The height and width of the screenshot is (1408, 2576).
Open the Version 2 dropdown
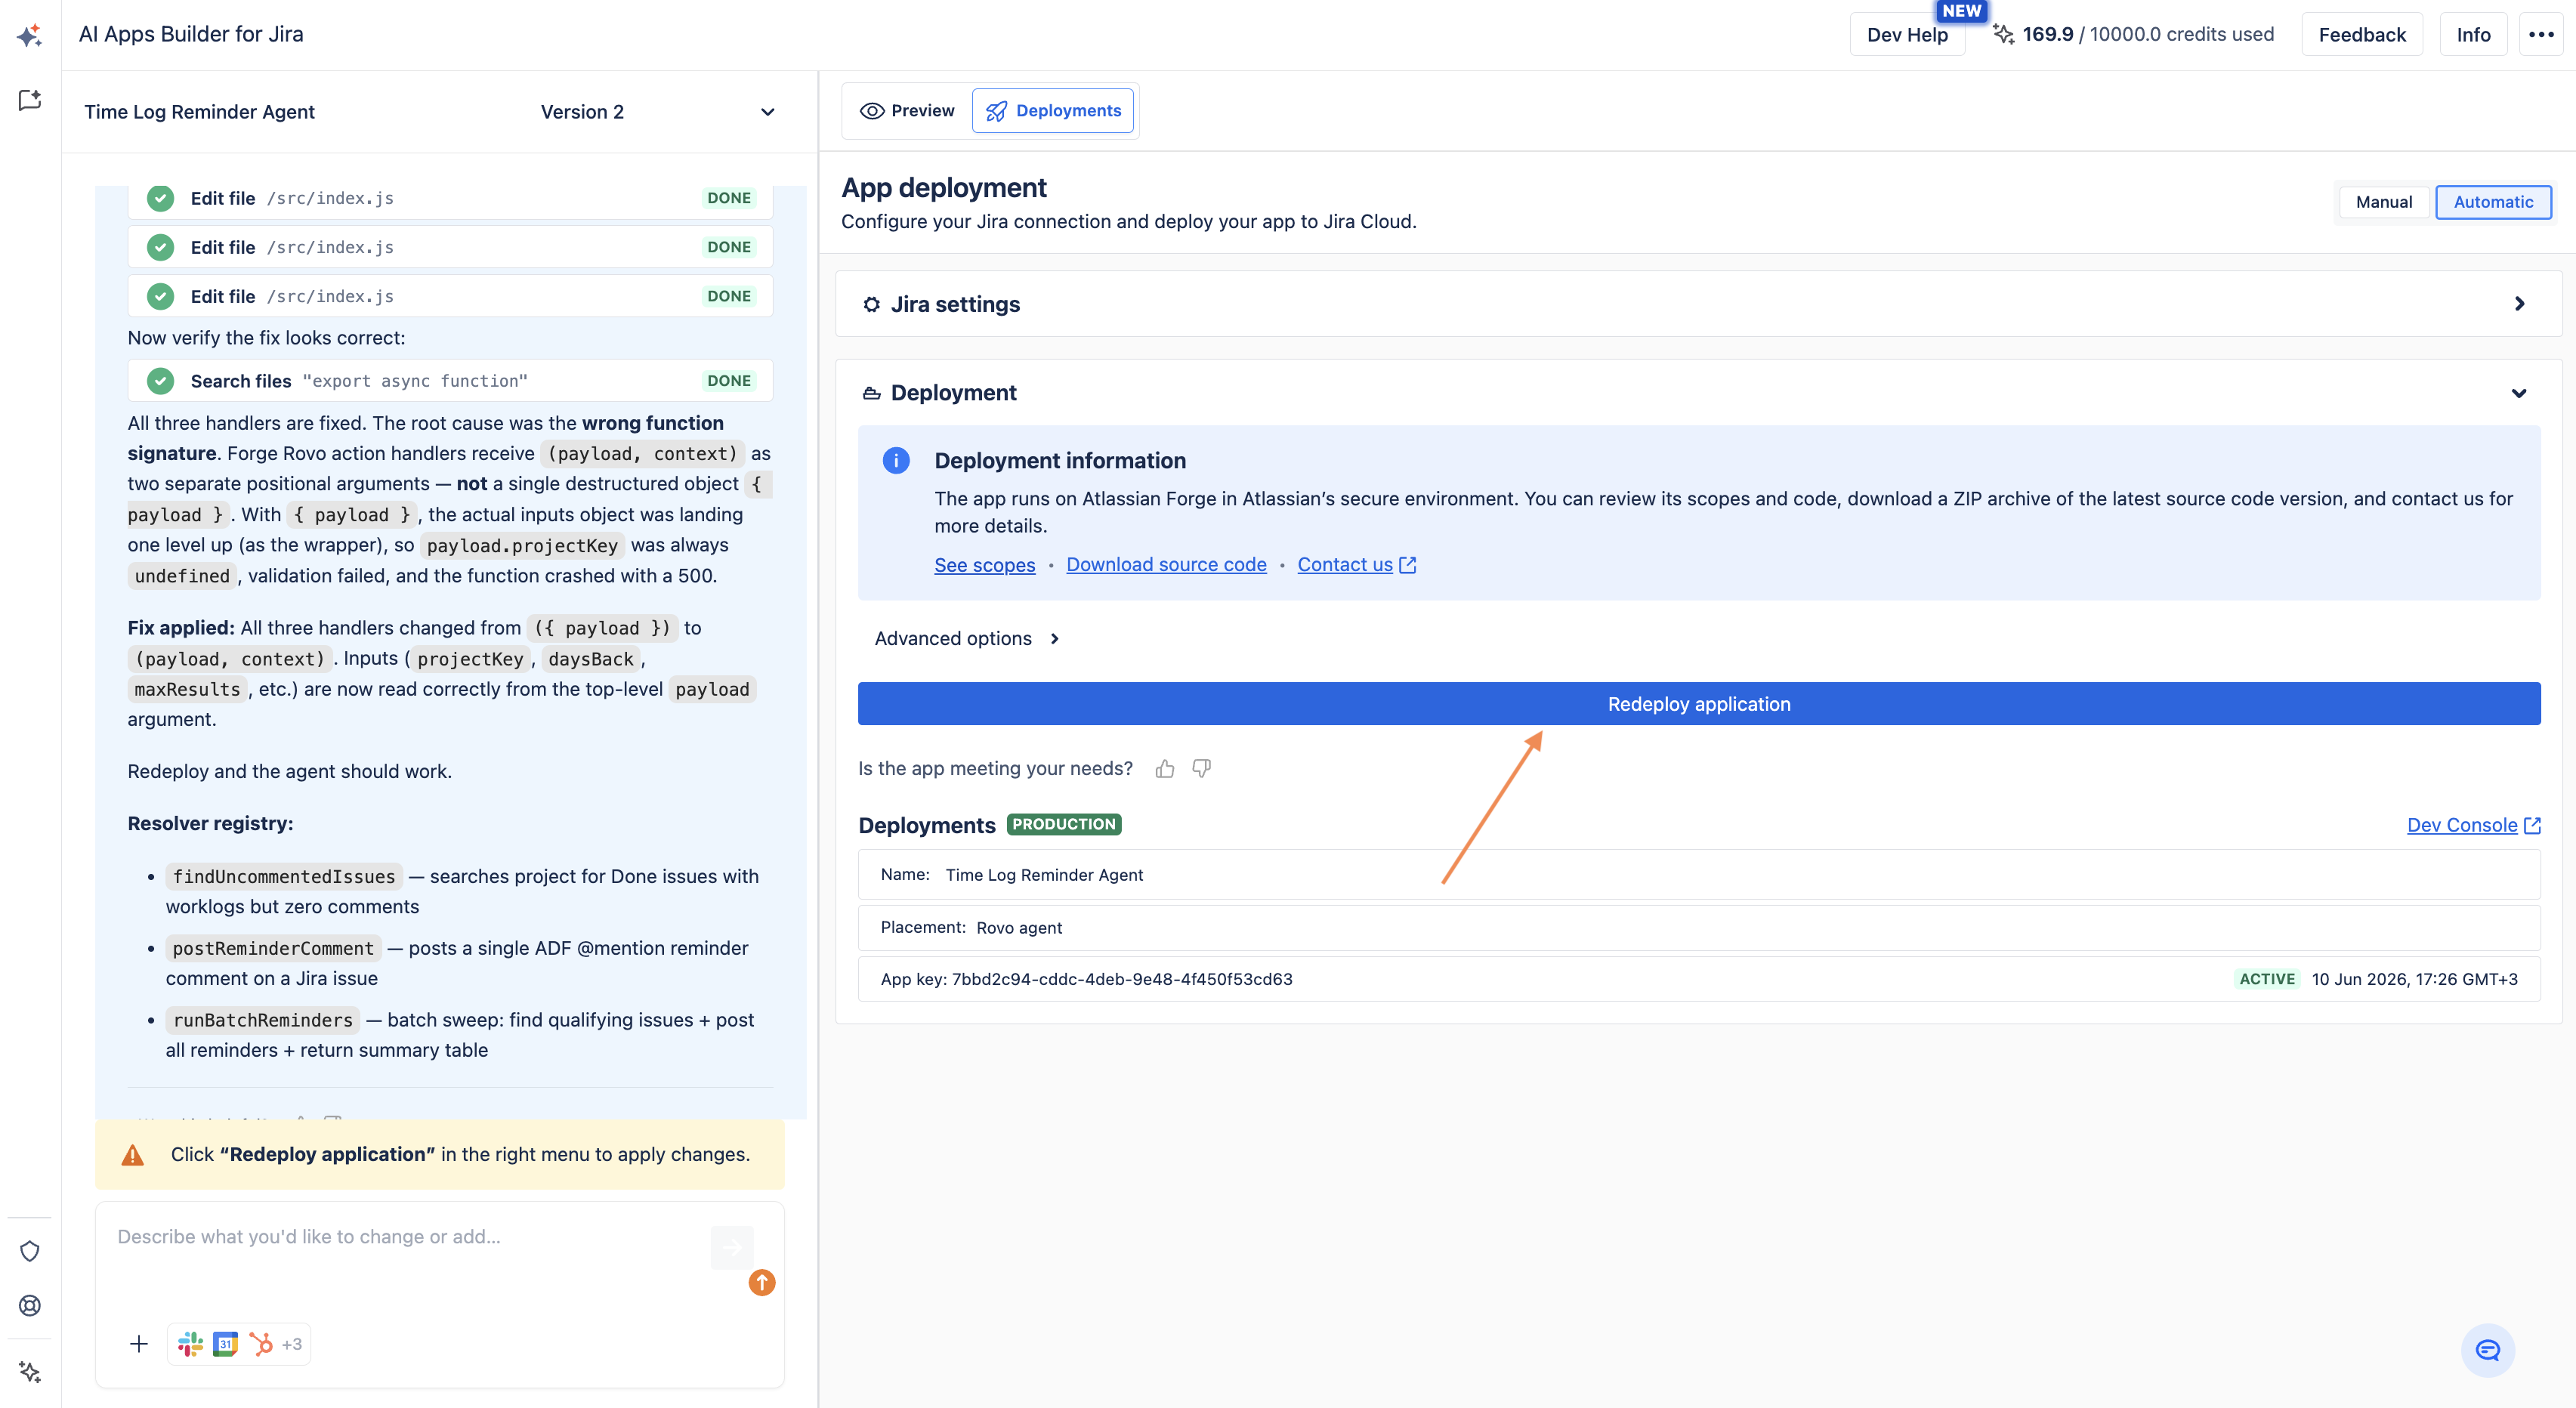pos(658,112)
